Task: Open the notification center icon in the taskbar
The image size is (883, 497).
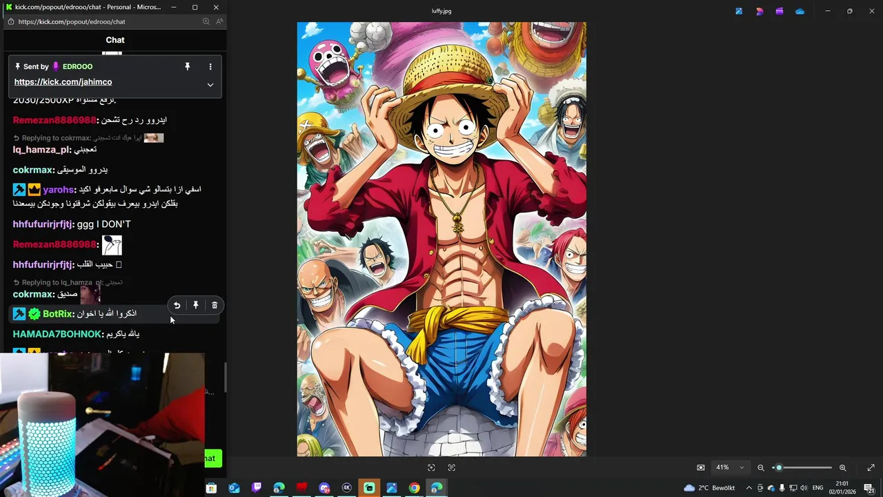Action: 869,488
